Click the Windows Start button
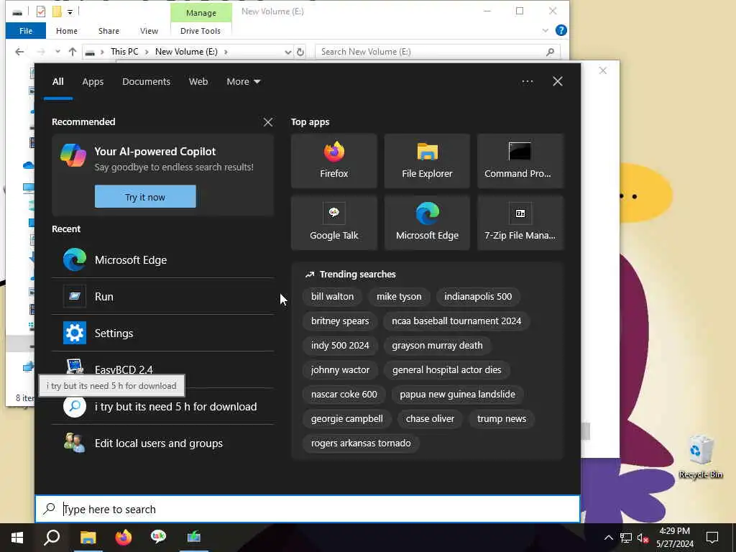736x552 pixels. [x=17, y=538]
